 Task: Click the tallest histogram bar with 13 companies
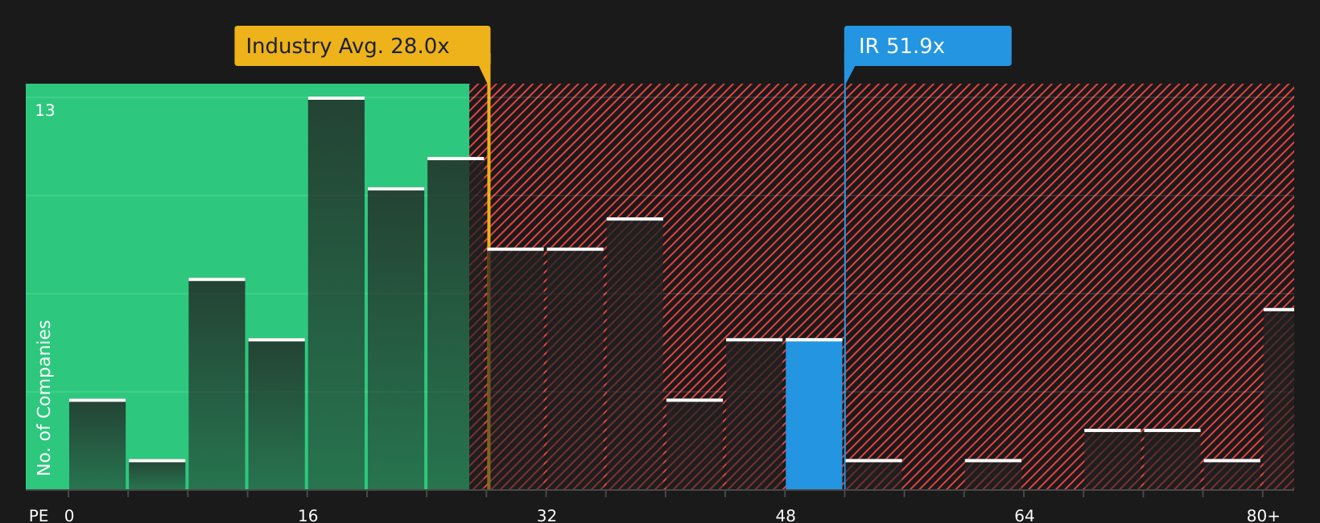coord(336,294)
